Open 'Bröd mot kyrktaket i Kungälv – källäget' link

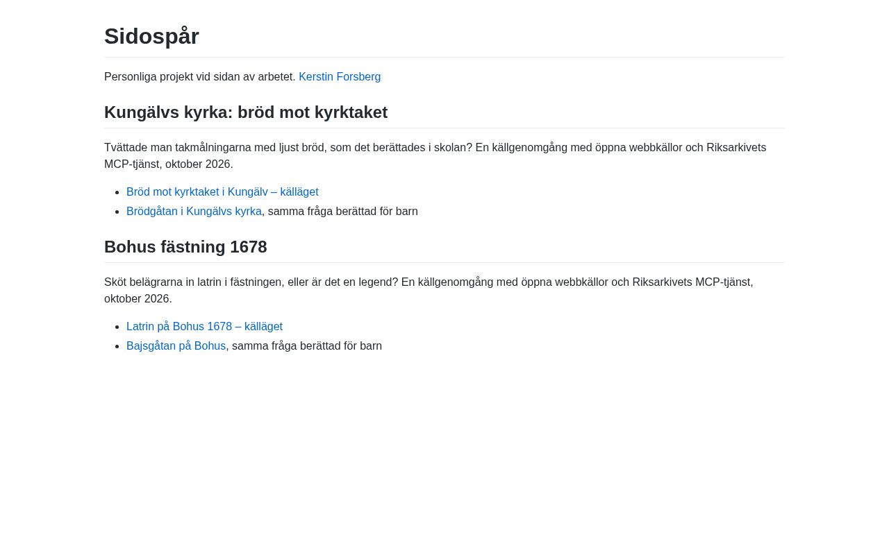[222, 192]
